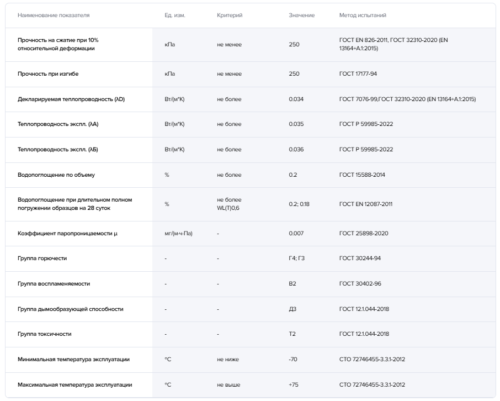This screenshot has width=500, height=401.
Task: Select 'Теплопроводность экспл. (λА)' row label
Action: [58, 124]
